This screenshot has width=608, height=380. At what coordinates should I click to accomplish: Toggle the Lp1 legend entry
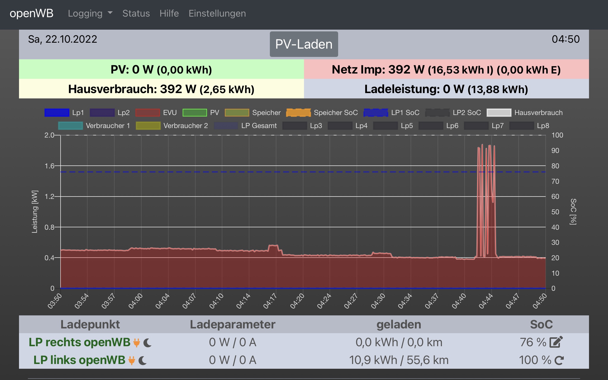coord(57,113)
